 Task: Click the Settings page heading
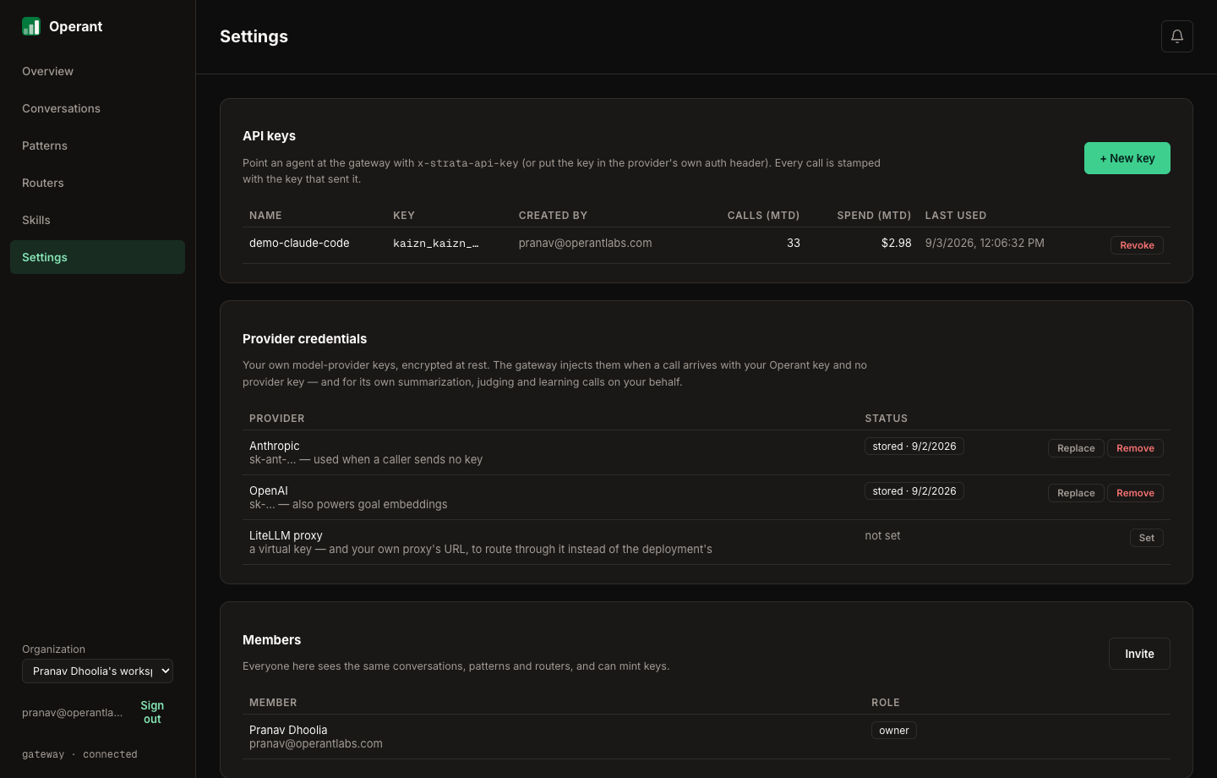tap(254, 36)
